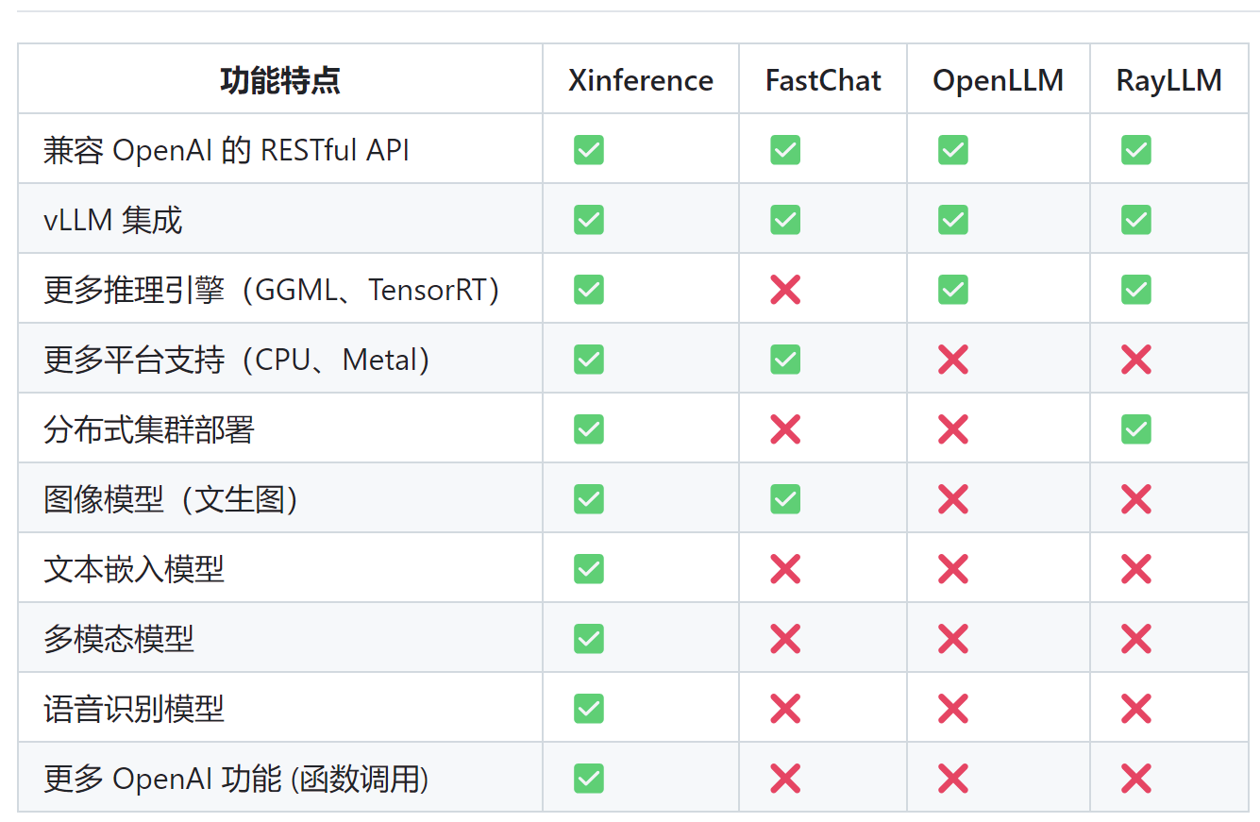
Task: Click FastChat's red cross for 更多推理引擎
Action: [x=784, y=289]
